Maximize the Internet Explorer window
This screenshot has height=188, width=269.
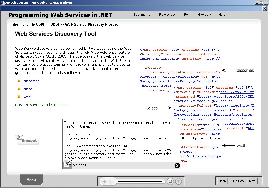pos(261,3)
